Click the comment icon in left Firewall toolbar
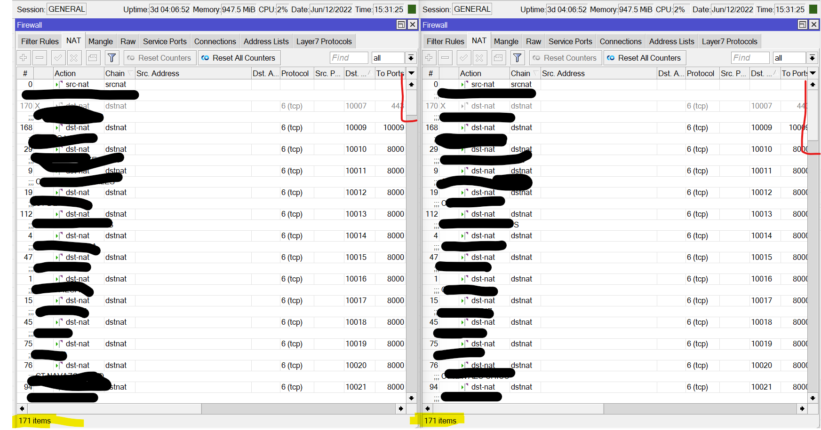Screen dimensions: 821x430 [x=93, y=58]
